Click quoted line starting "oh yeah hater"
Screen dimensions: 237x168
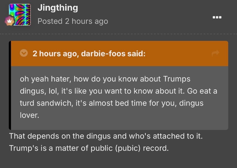(x=105, y=79)
